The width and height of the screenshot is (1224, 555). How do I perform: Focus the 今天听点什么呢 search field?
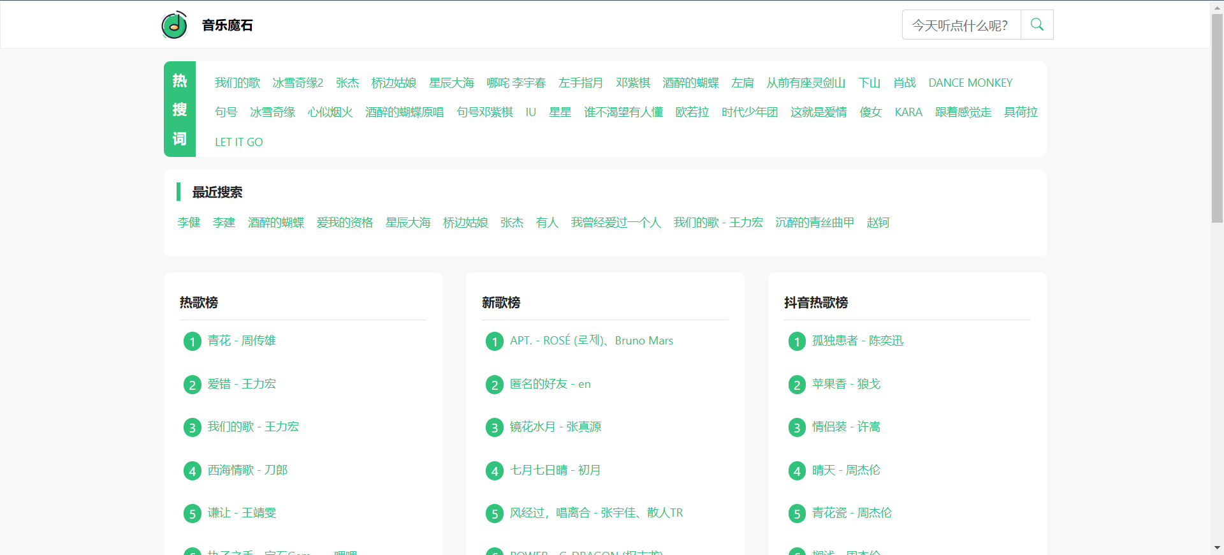click(x=961, y=25)
